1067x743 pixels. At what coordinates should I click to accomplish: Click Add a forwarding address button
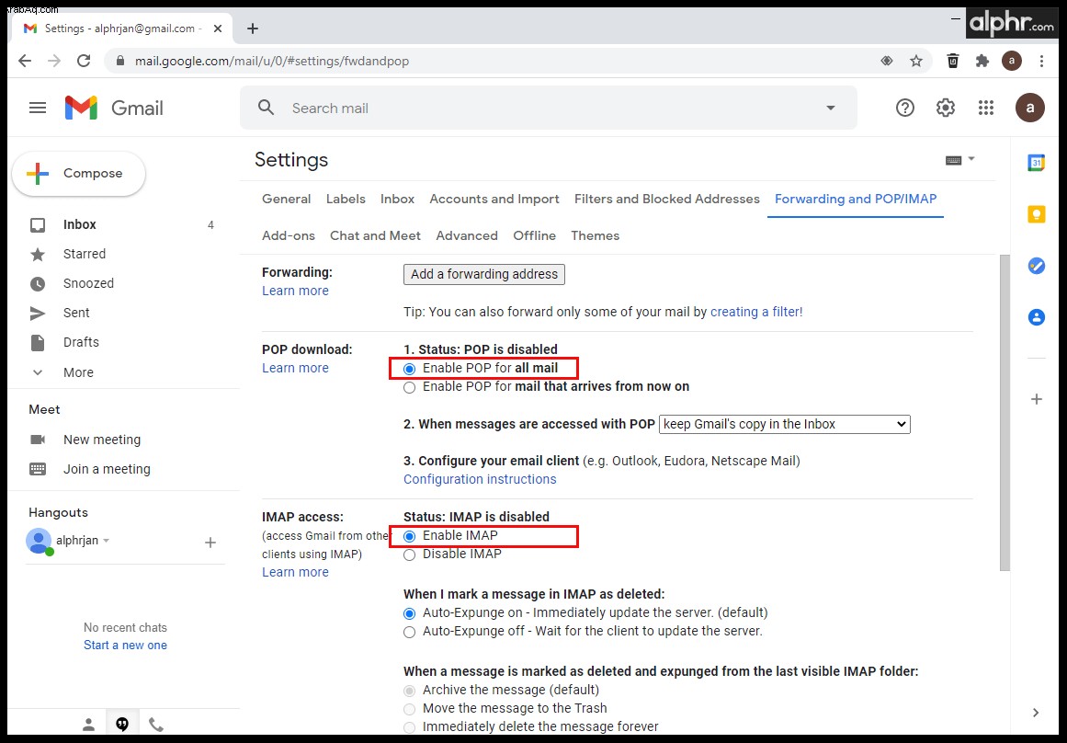click(x=483, y=274)
